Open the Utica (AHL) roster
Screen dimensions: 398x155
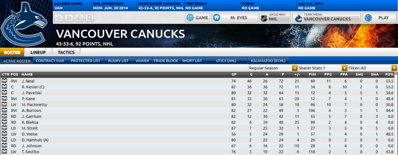pos(226,61)
